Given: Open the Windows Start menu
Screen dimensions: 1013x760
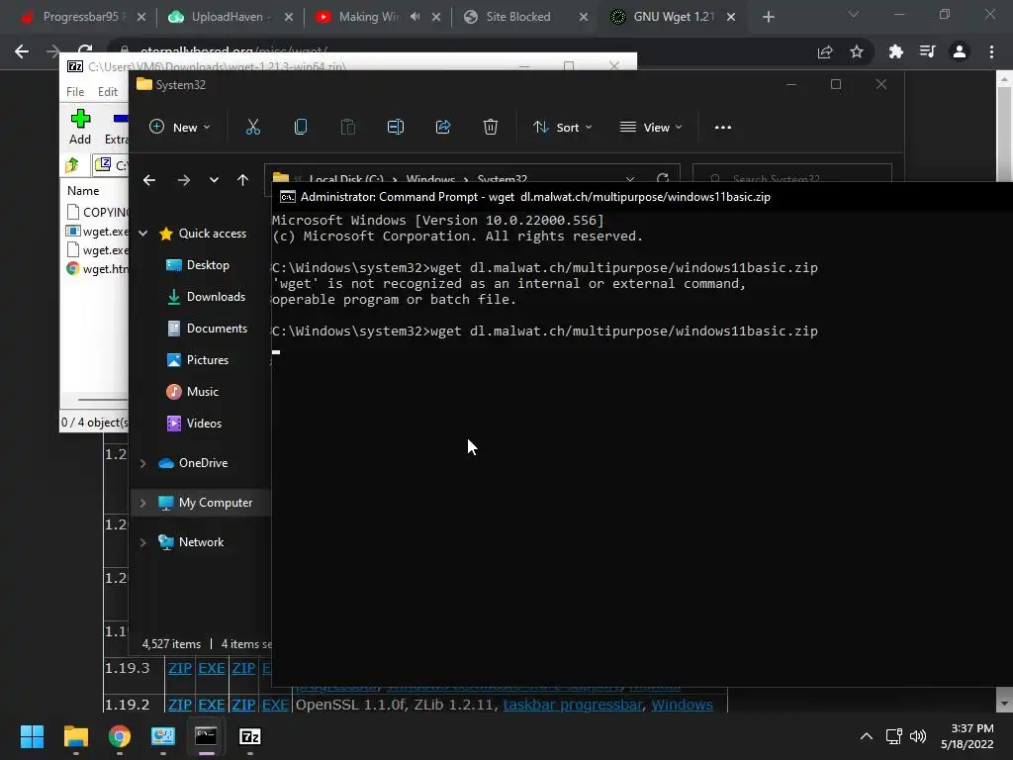Looking at the screenshot, I should pyautogui.click(x=32, y=736).
